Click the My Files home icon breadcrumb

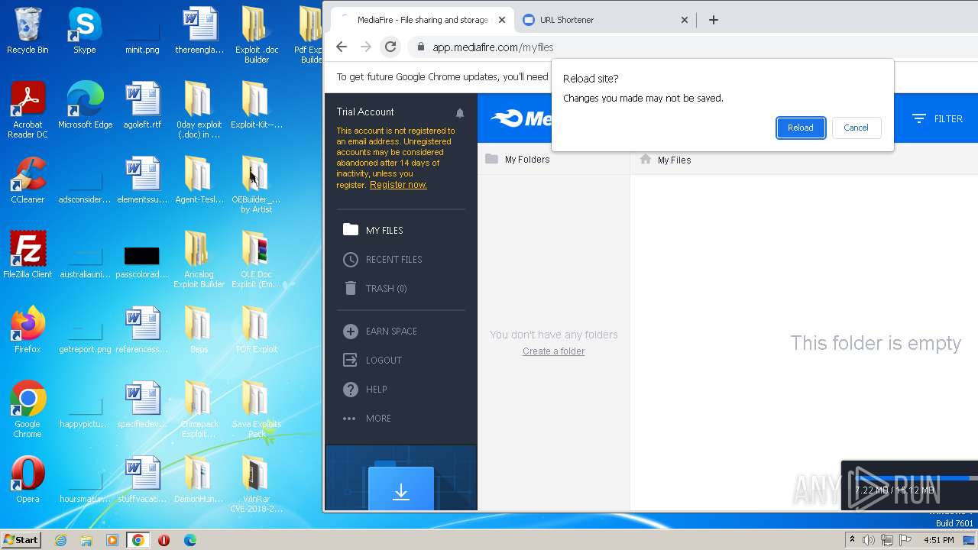point(646,159)
